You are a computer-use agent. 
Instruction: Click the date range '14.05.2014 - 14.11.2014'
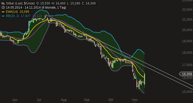pos(23,8)
